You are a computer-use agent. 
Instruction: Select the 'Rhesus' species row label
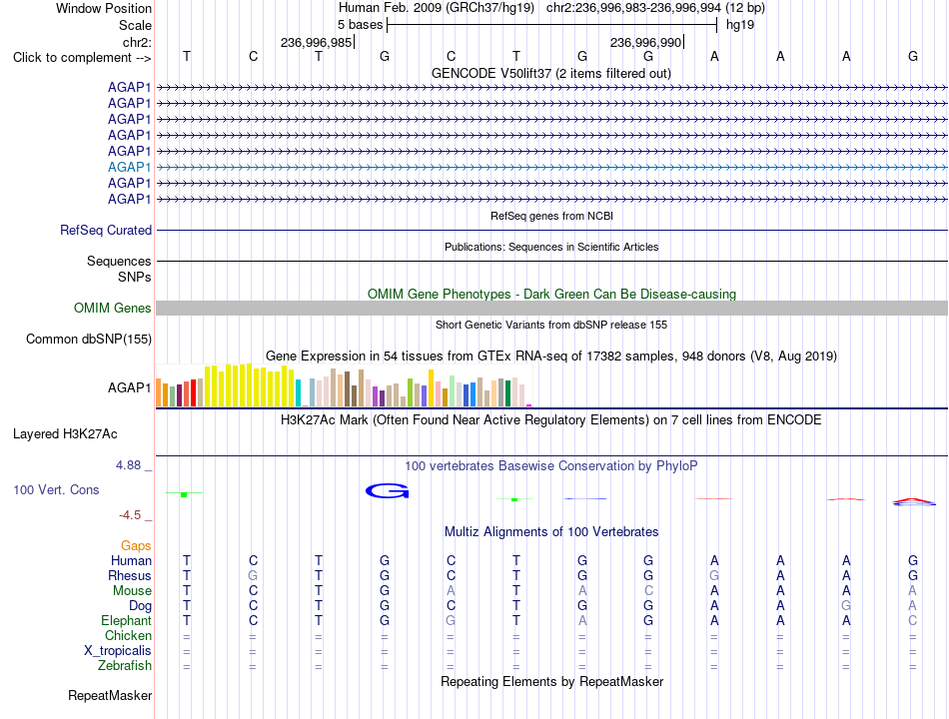(130, 575)
